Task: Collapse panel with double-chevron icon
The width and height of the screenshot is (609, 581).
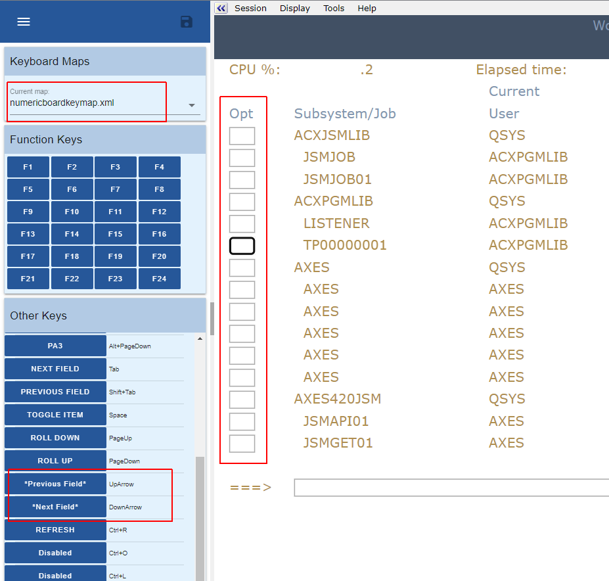Action: (221, 8)
